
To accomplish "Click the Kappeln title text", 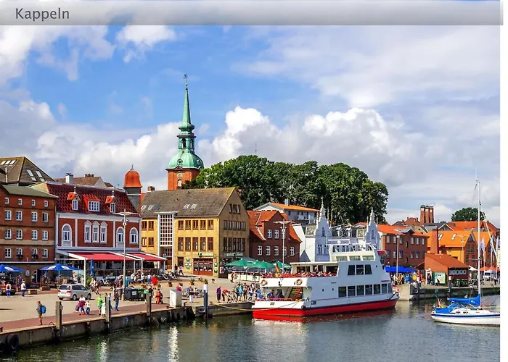I will pyautogui.click(x=42, y=14).
